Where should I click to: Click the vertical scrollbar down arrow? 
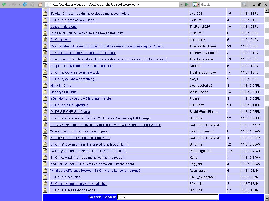267,199
